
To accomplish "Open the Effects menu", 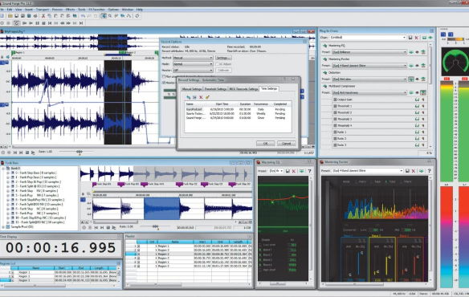I will pos(71,10).
